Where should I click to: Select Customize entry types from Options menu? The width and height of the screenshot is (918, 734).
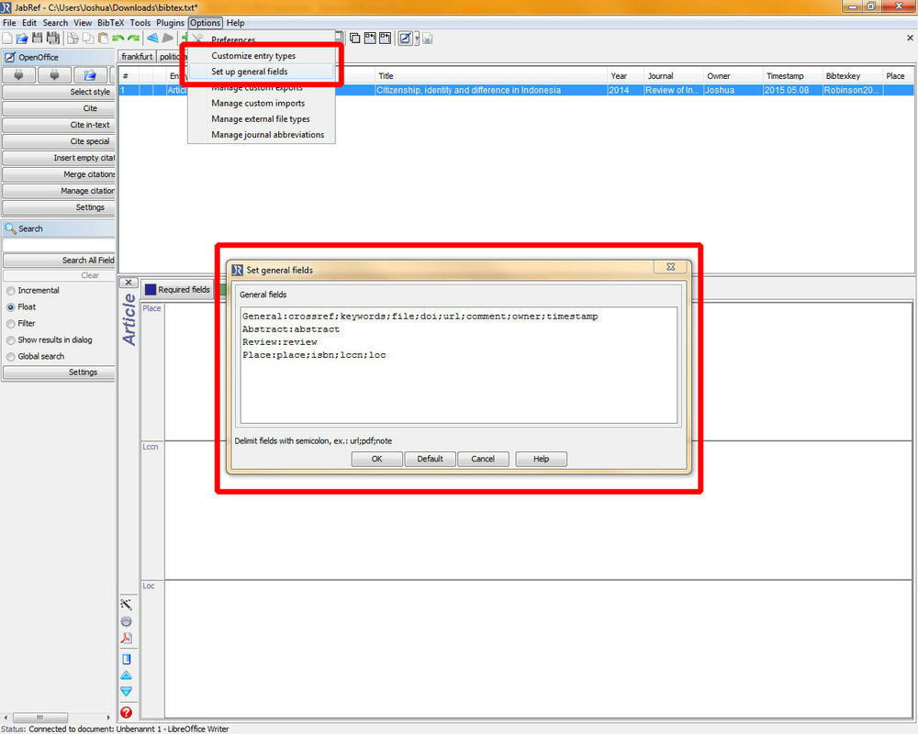point(253,56)
